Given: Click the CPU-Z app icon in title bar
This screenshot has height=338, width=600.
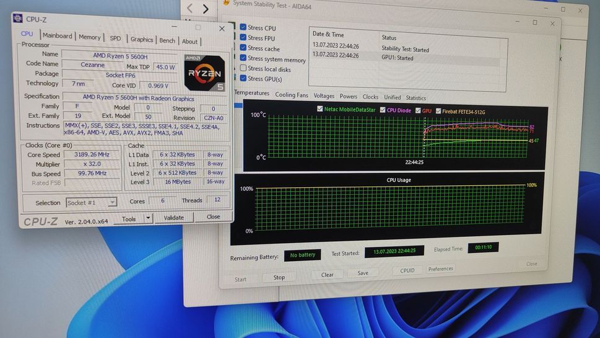Looking at the screenshot, I should 17,19.
